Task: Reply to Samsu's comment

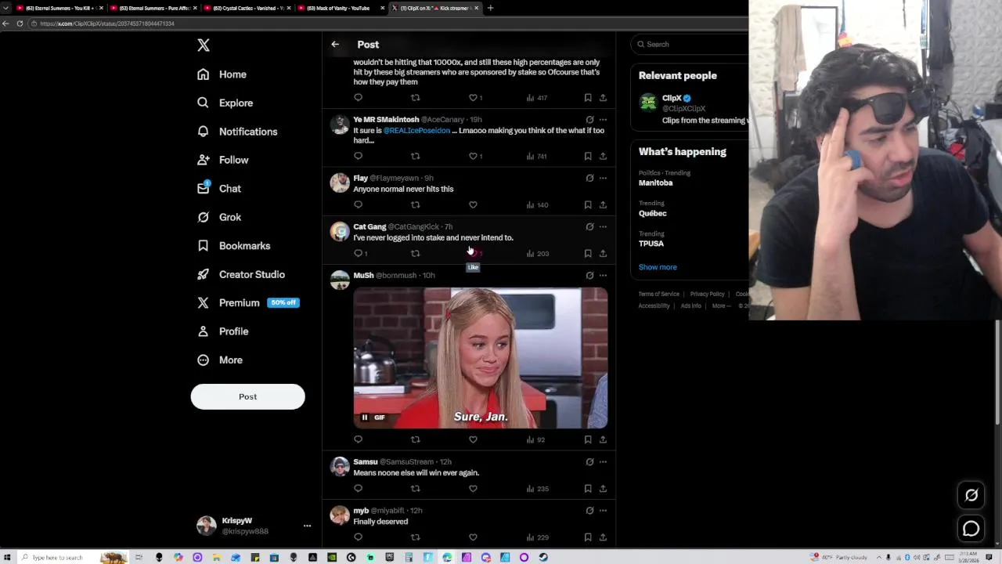Action: click(x=358, y=489)
